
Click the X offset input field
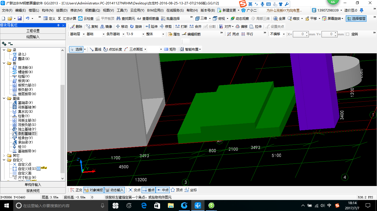[301, 34]
